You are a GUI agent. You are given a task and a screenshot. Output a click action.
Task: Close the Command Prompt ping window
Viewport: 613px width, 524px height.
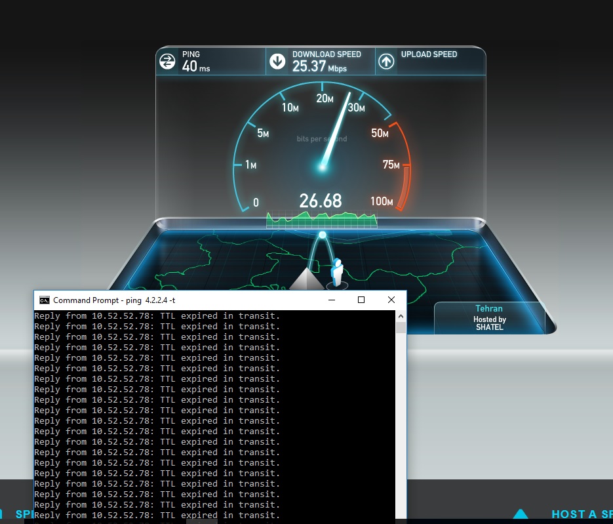pyautogui.click(x=391, y=300)
